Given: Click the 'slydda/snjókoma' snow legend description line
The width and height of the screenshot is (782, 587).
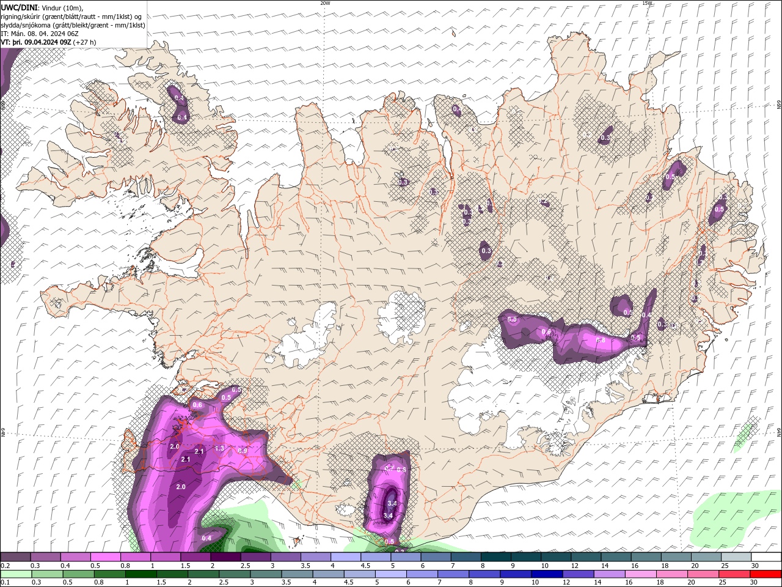Looking at the screenshot, I should [73, 25].
